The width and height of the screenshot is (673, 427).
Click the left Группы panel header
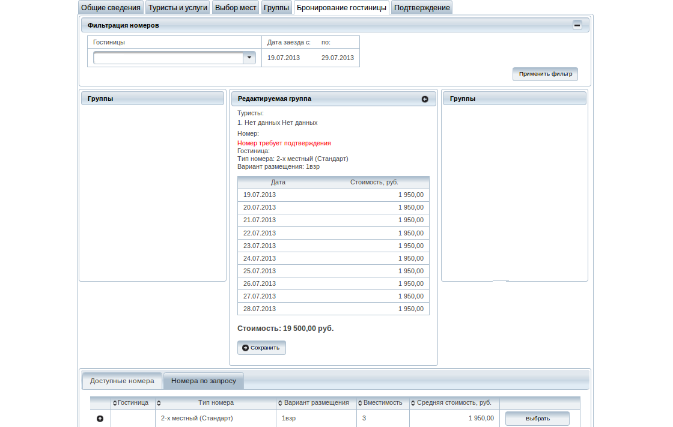[x=153, y=98]
